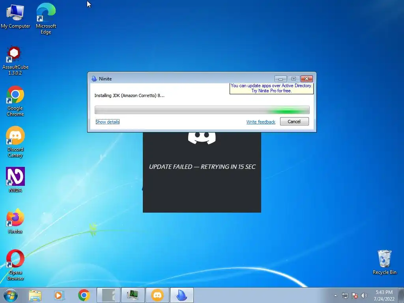404x303 pixels.
Task: Open Action Center flag icon
Action: tap(355, 296)
